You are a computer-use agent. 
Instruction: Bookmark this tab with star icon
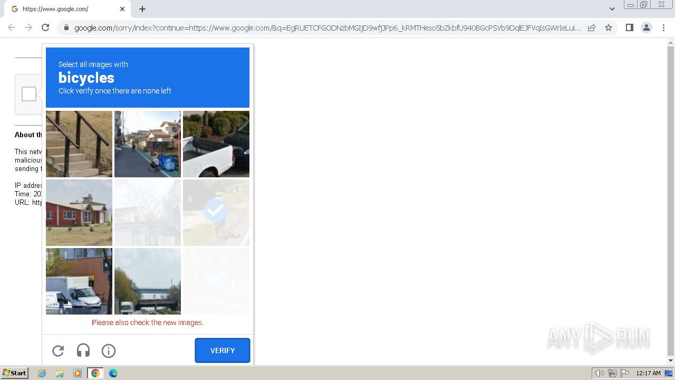(x=609, y=27)
